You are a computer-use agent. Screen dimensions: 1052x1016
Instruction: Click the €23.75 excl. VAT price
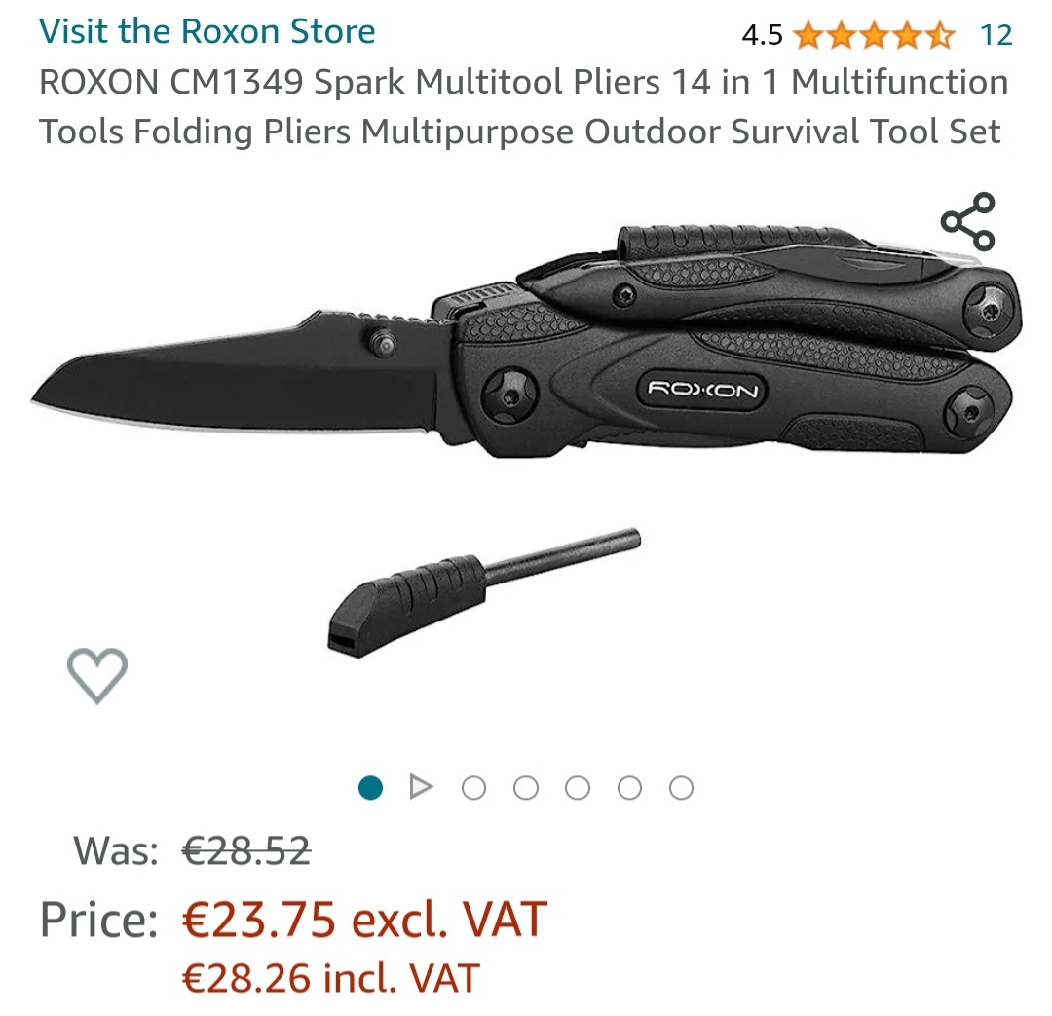[x=364, y=919]
